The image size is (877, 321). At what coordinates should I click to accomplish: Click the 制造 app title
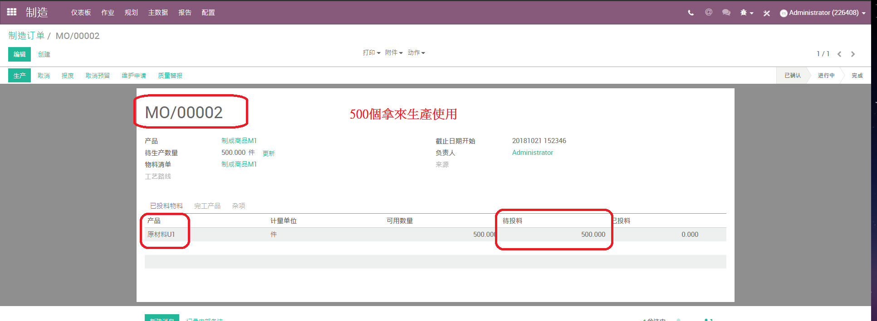37,12
